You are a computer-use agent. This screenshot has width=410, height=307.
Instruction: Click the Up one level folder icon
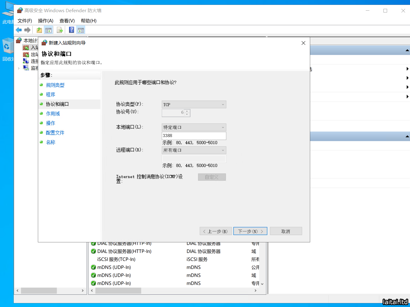point(39,30)
